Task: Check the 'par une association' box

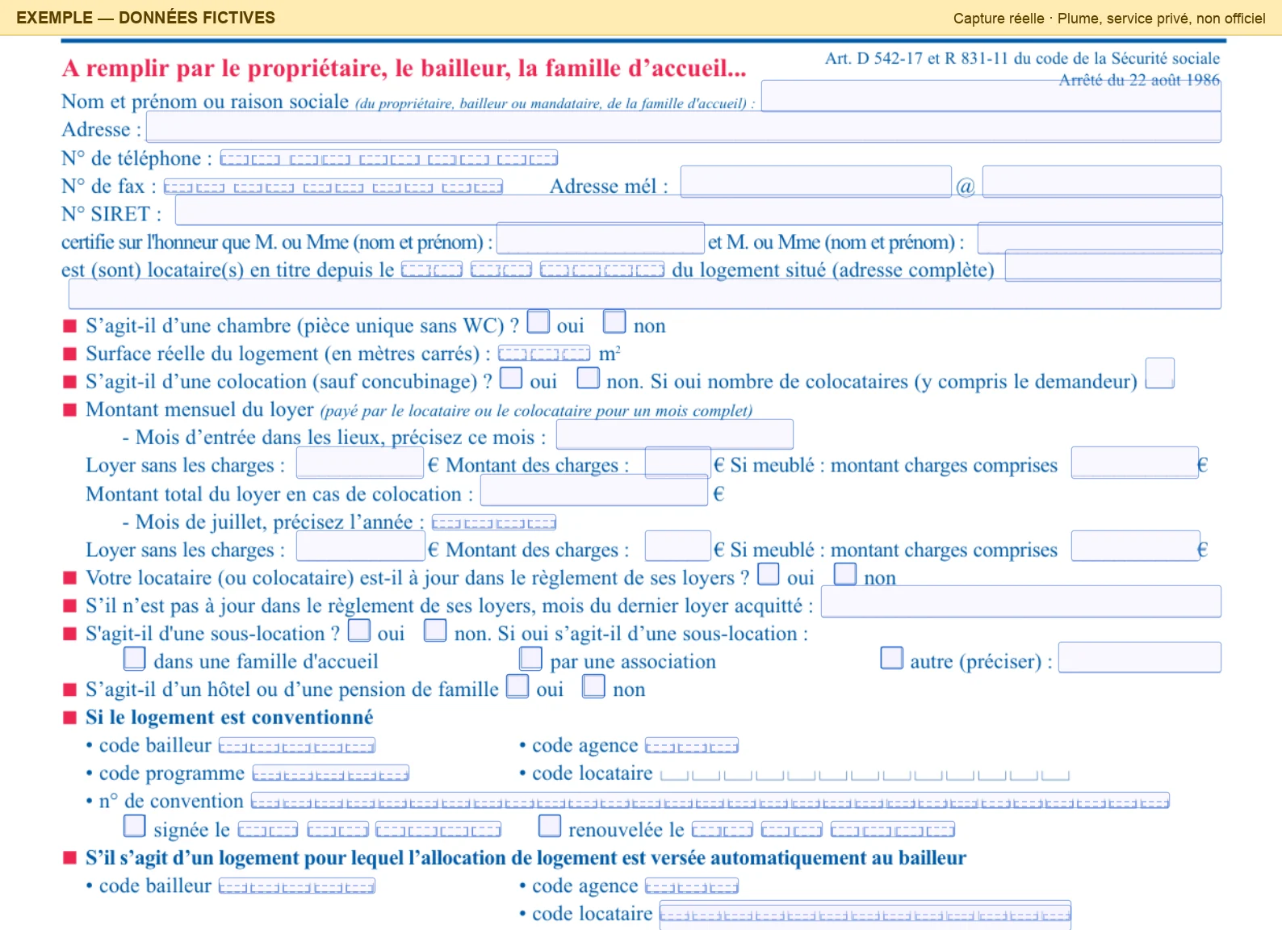Action: [531, 658]
